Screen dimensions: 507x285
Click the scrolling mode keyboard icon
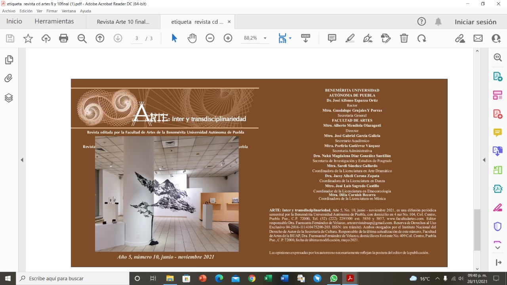[305, 38]
